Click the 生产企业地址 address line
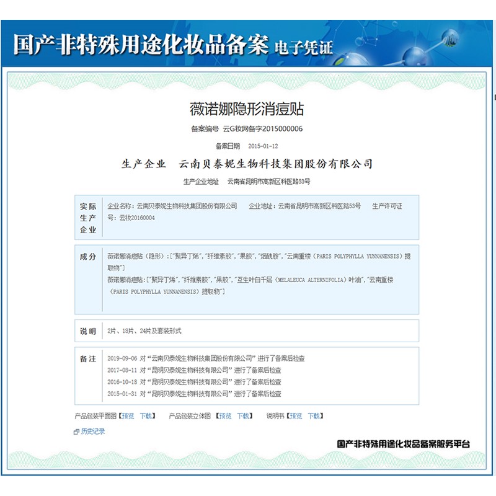Screen dimensions: 496x496 [x=247, y=182]
